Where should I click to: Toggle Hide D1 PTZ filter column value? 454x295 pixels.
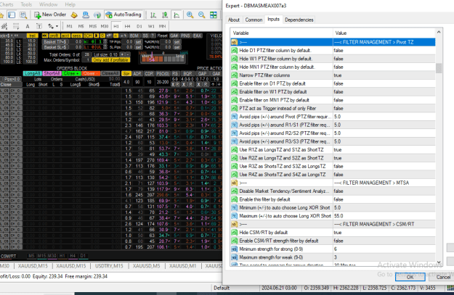384,51
